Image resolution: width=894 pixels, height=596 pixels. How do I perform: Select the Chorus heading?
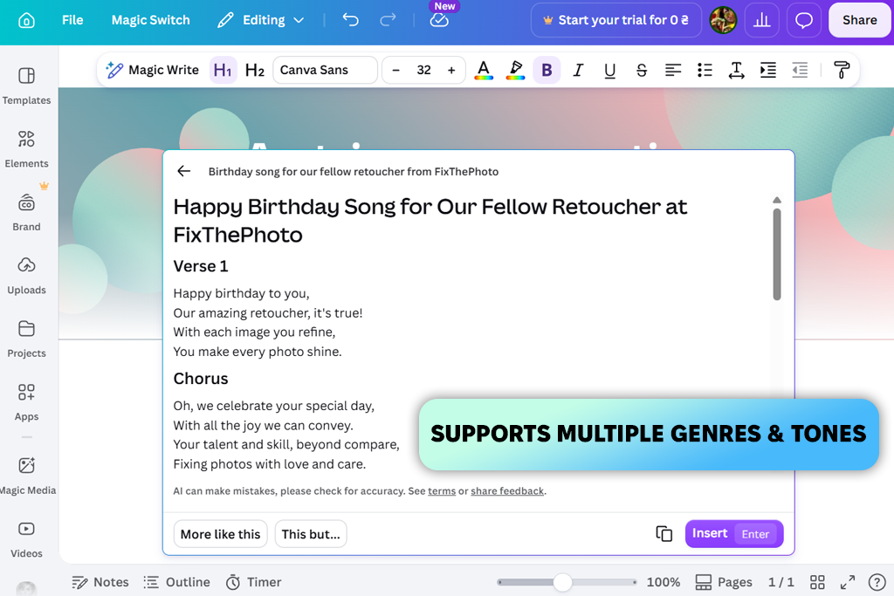click(201, 379)
